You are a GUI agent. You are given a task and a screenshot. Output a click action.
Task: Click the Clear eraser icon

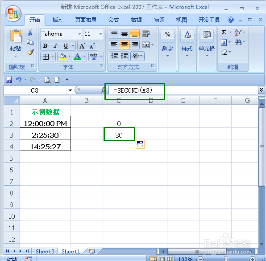(x=224, y=52)
